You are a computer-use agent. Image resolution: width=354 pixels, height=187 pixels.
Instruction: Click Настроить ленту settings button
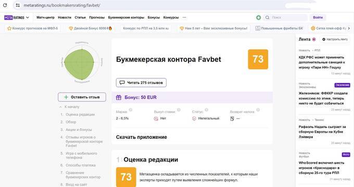click(335, 39)
